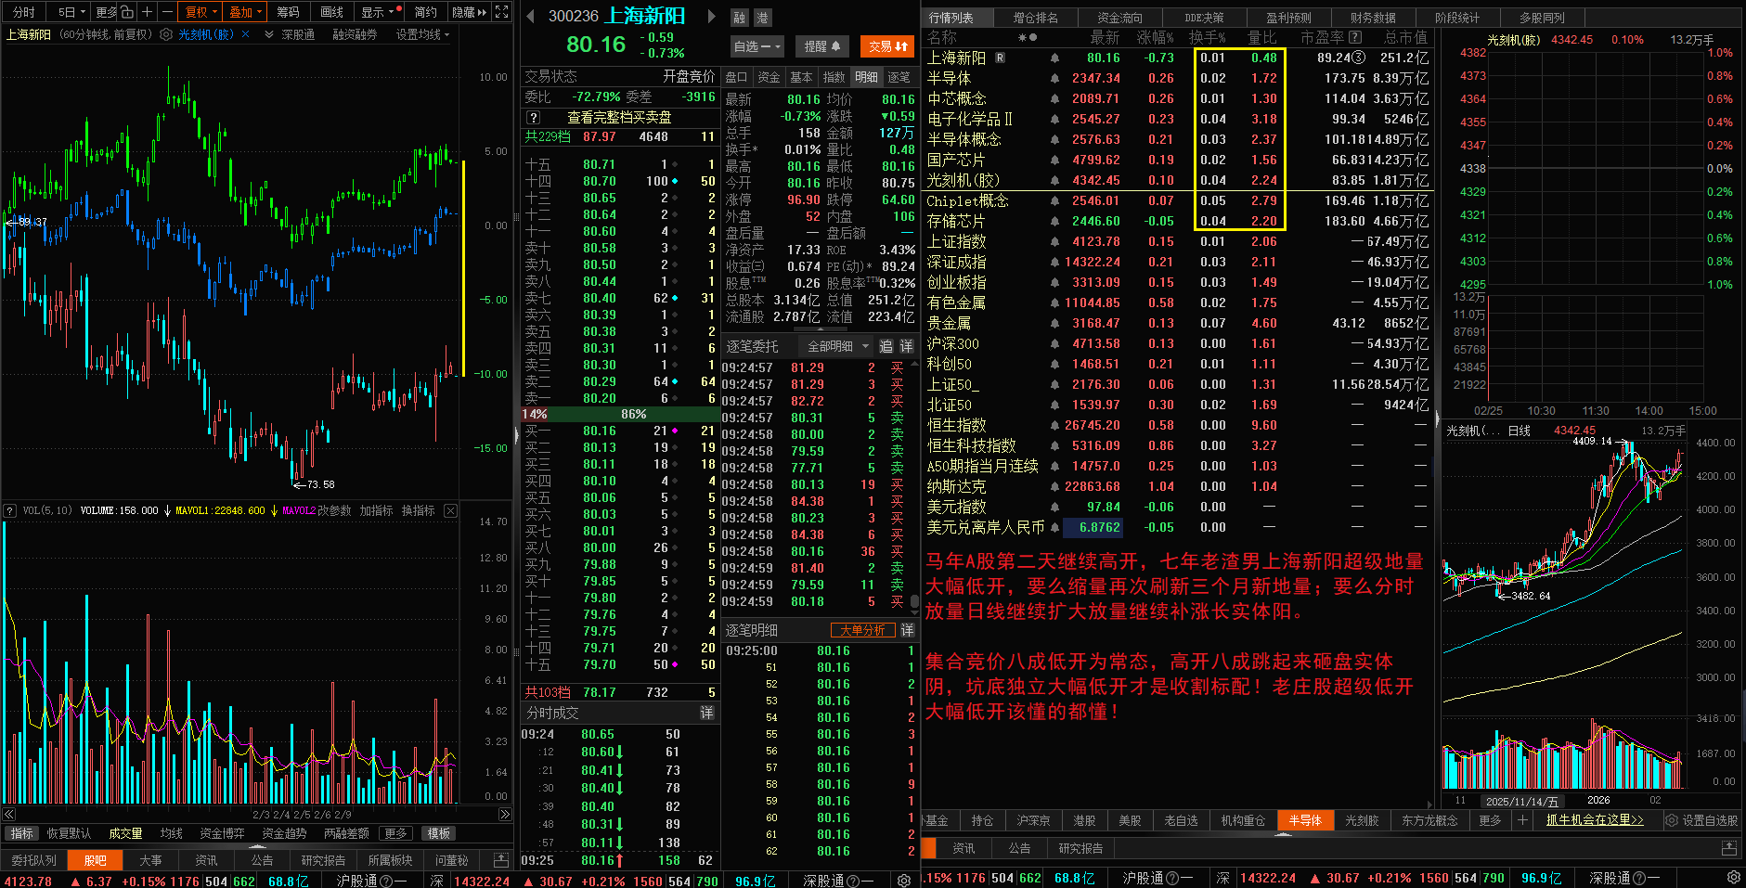The image size is (1746, 888).
Task: Select the 明细 tab in quote panel
Action: coord(866,77)
